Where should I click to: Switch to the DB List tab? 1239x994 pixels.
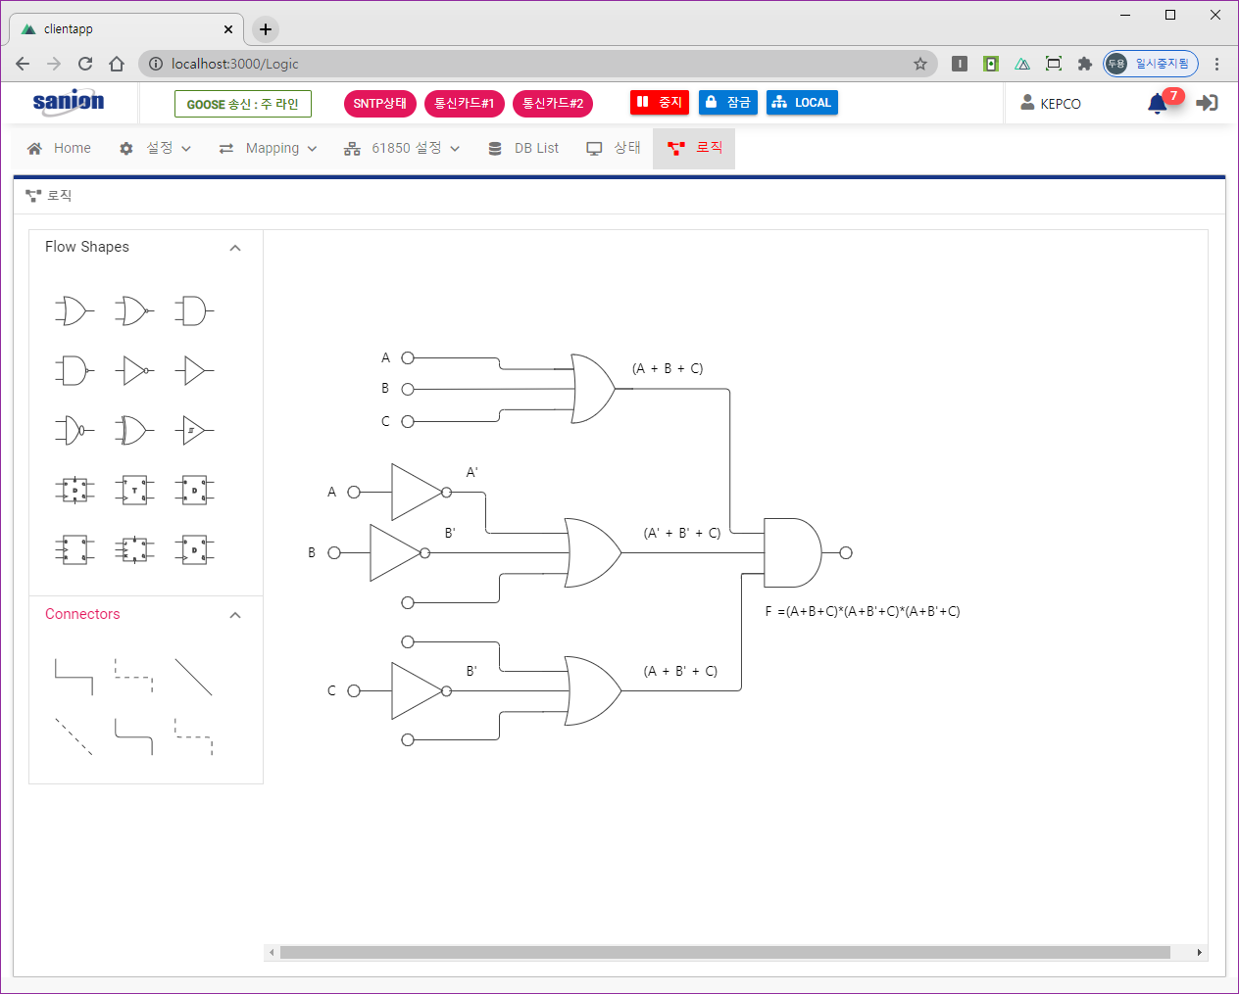pyautogui.click(x=523, y=148)
